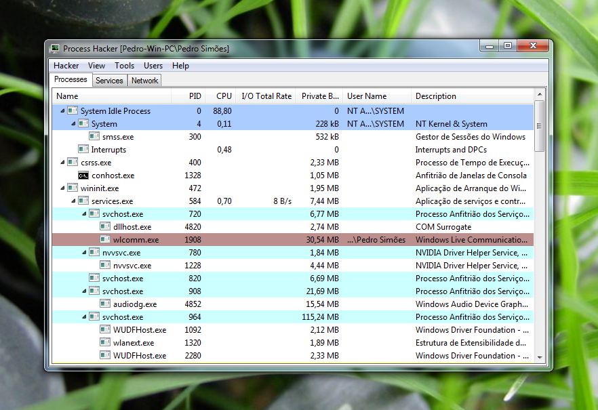Click icon of svchost.exe PID 720

click(x=94, y=213)
